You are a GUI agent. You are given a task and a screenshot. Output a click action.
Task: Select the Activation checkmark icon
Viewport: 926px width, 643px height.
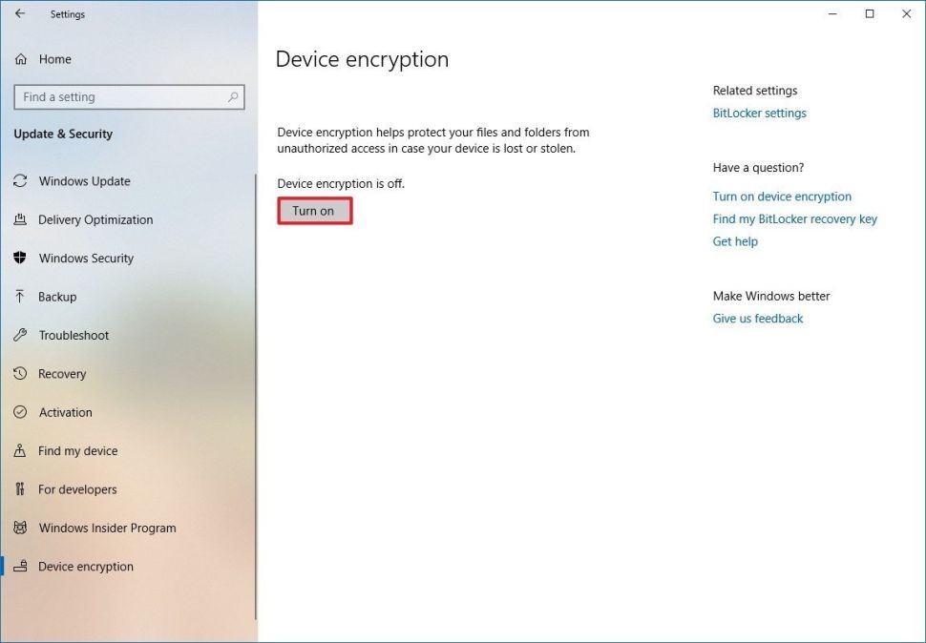[21, 412]
